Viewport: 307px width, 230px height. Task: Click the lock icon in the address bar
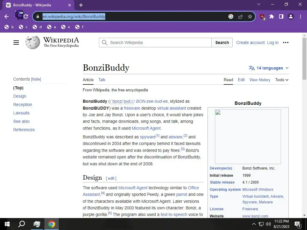tap(38, 16)
